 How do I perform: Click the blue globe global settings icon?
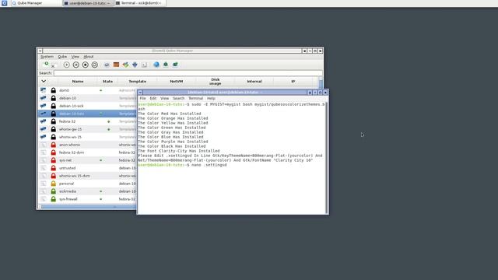coord(156,65)
